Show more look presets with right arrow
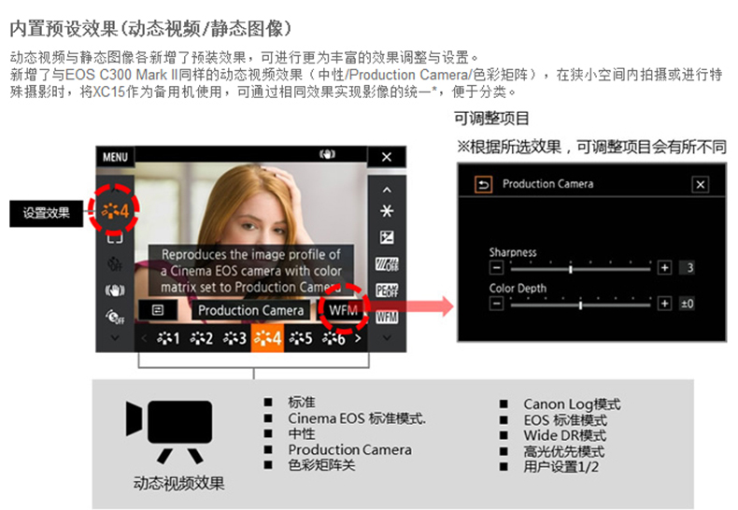 tap(358, 338)
